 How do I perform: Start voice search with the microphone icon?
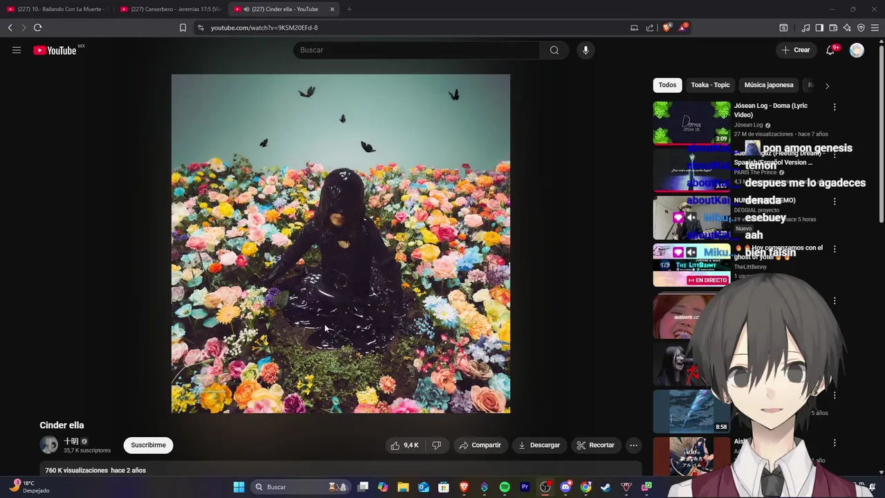pyautogui.click(x=586, y=50)
